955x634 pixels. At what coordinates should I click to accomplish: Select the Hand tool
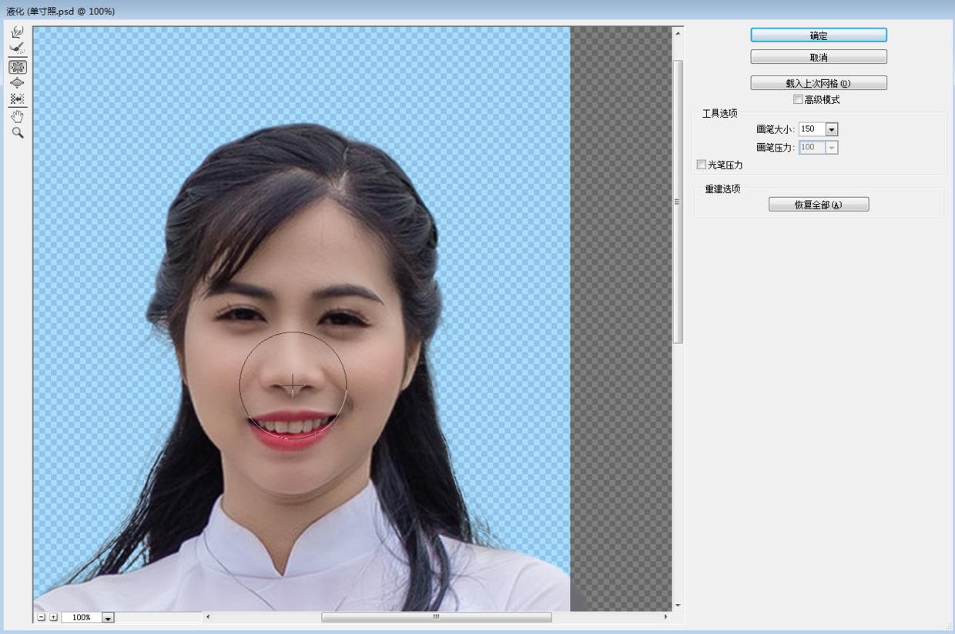17,115
